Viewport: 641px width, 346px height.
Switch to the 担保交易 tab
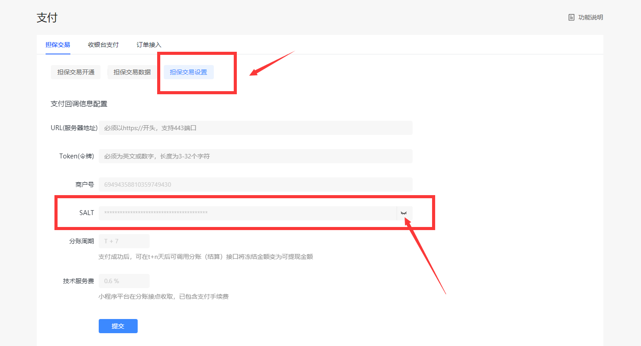pyautogui.click(x=58, y=45)
